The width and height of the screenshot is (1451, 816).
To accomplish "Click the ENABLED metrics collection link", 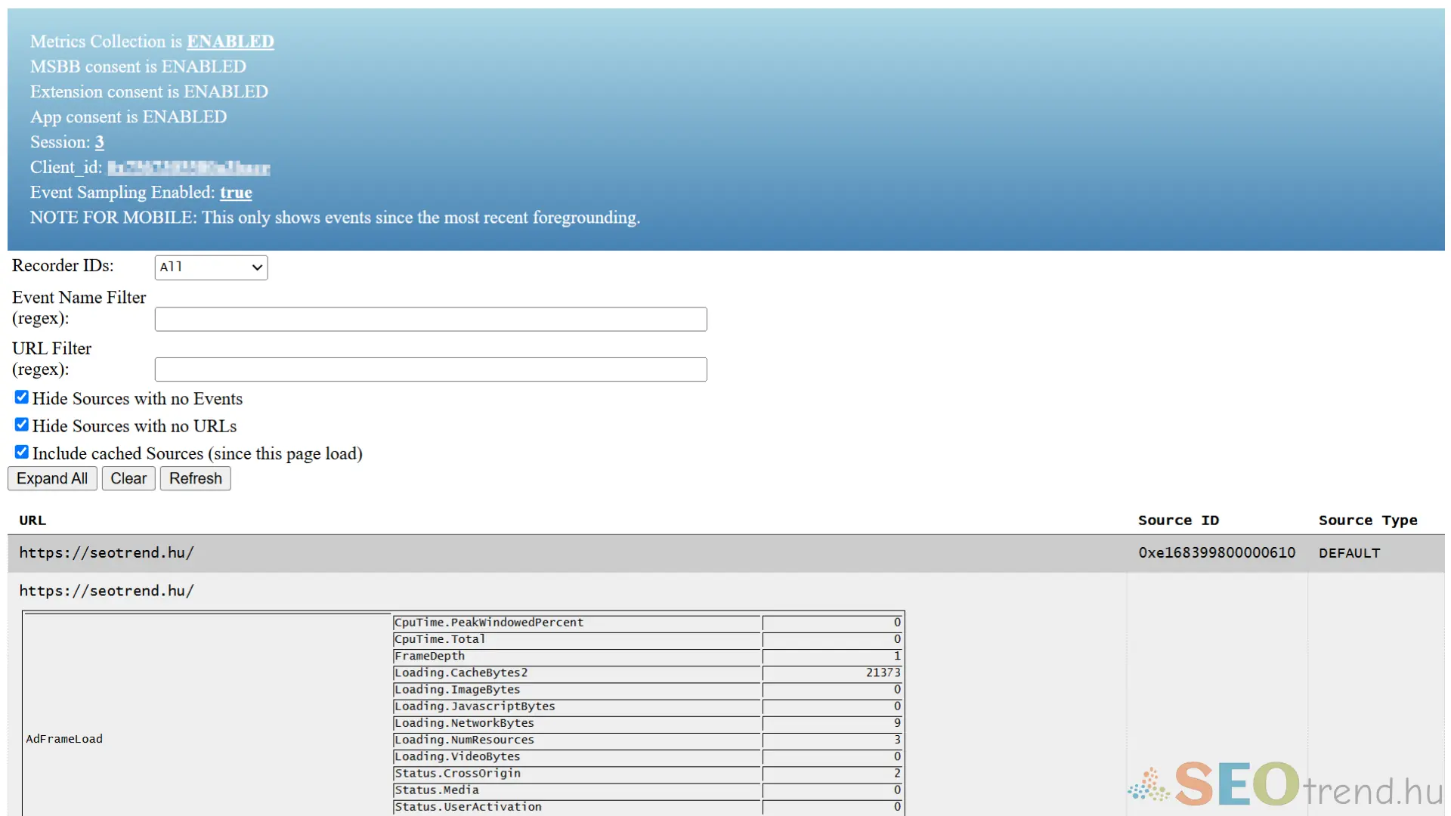I will pyautogui.click(x=230, y=42).
